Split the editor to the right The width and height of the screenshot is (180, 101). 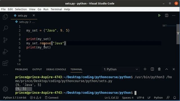tap(166, 15)
